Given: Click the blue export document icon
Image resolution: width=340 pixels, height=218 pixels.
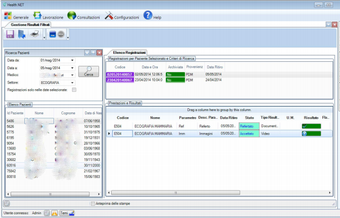Looking at the screenshot, I should (x=22, y=35).
